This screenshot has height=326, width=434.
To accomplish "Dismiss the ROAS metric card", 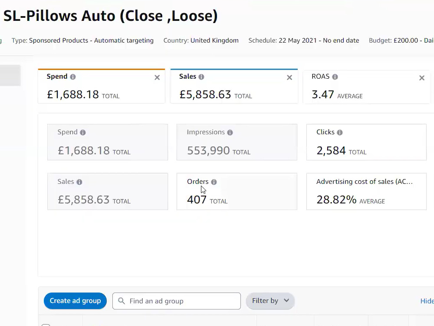I will point(422,78).
